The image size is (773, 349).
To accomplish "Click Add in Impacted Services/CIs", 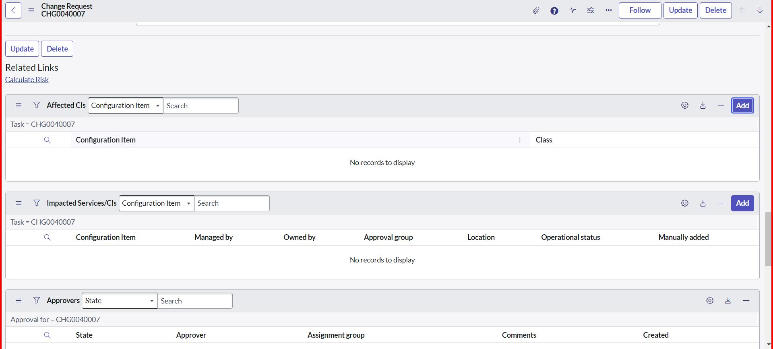I will point(742,203).
